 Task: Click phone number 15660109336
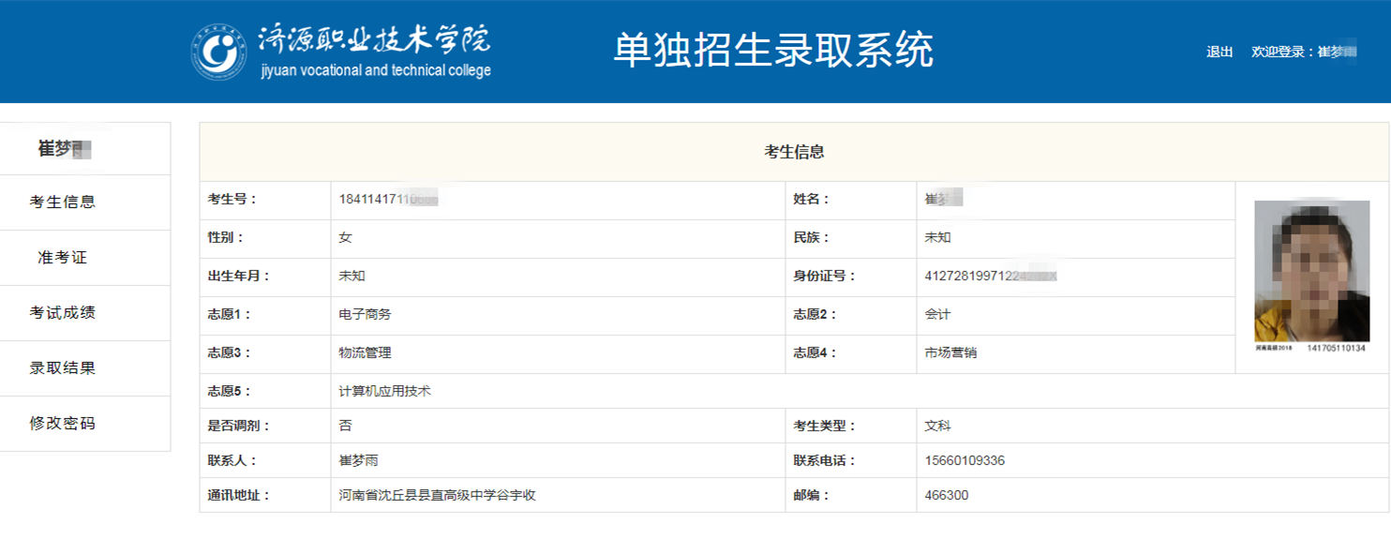pyautogui.click(x=965, y=461)
